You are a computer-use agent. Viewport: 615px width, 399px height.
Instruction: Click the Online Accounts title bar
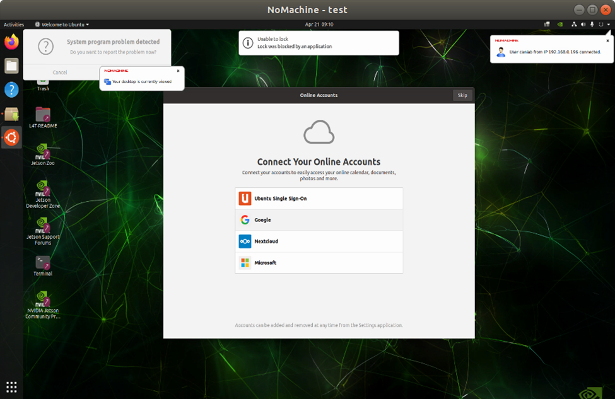point(319,95)
